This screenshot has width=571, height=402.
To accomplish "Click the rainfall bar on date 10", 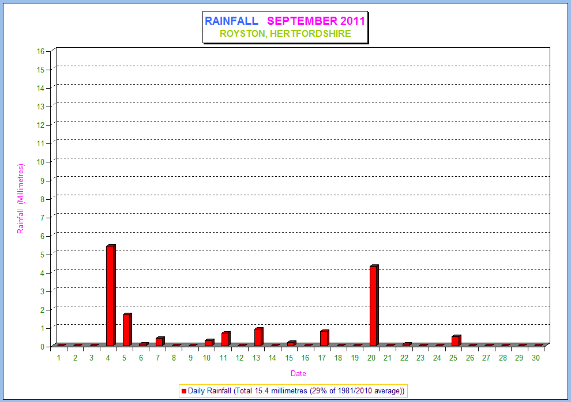I will [209, 342].
